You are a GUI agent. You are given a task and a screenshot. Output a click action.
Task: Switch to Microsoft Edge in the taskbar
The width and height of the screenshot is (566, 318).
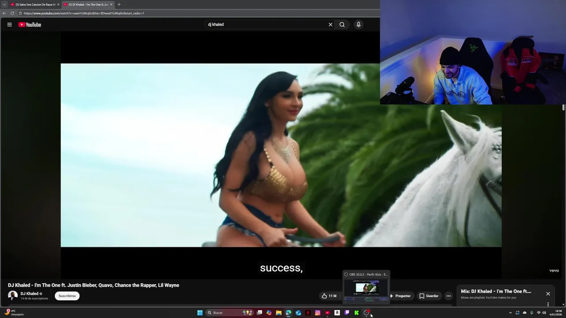pos(288,313)
